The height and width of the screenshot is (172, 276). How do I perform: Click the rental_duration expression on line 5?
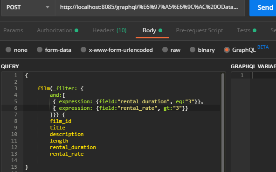[128, 101]
